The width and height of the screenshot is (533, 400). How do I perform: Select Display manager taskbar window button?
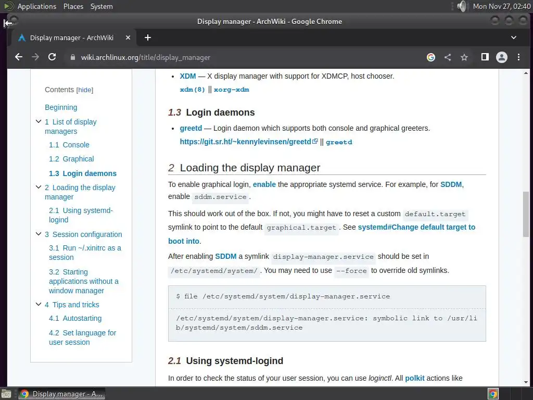click(61, 394)
